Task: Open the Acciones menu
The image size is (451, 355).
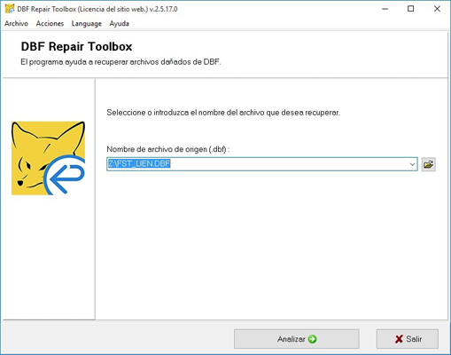Action: click(50, 23)
